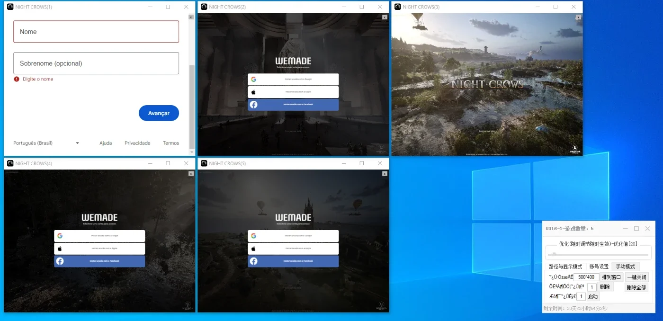663x321 pixels.
Task: Click the 删除全部 button
Action: 636,287
